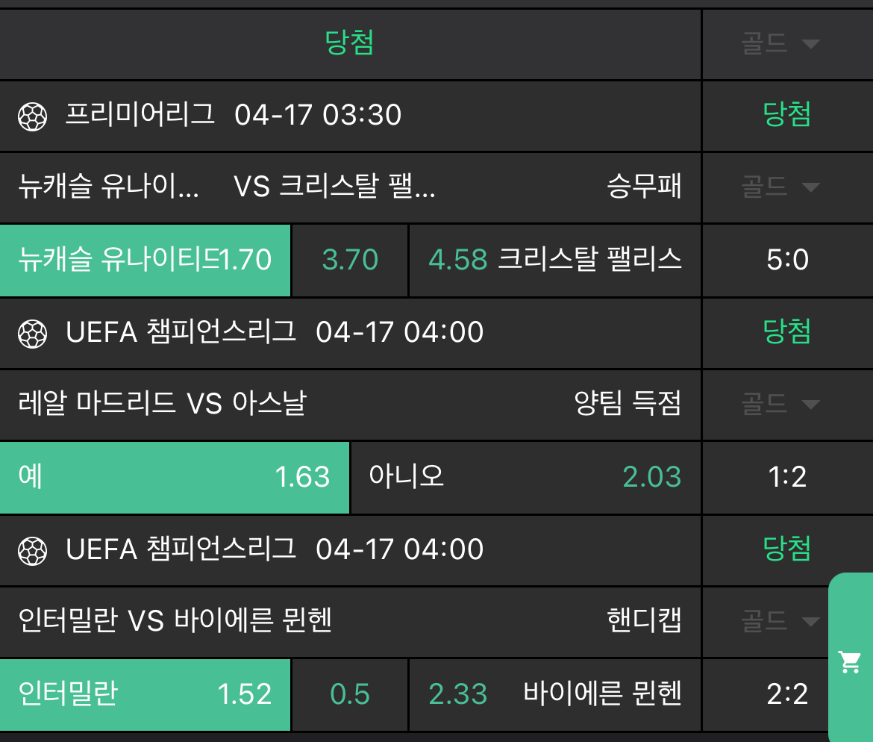Select the 당첨 tab at top

click(349, 43)
